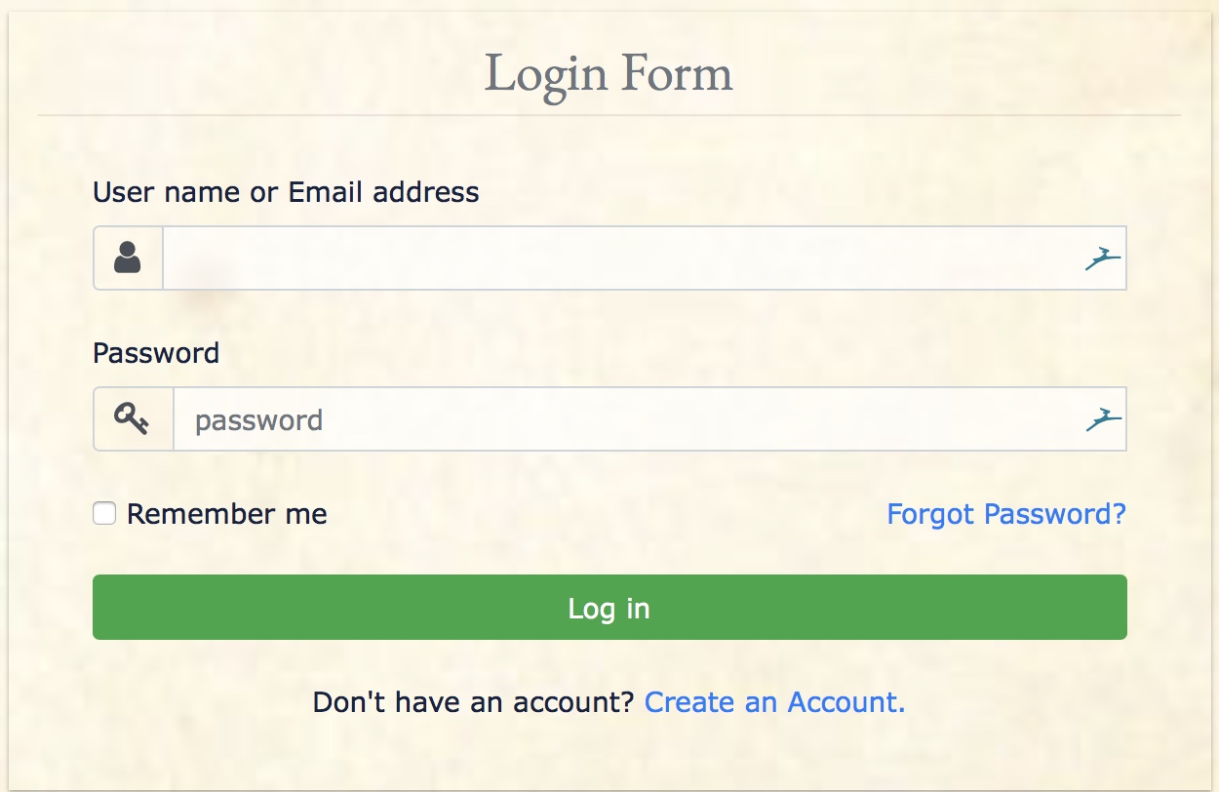The width and height of the screenshot is (1219, 792).
Task: Click the gray 'password' placeholder text
Action: [x=258, y=421]
